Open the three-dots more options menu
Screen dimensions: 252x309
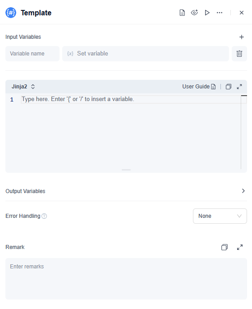220,13
